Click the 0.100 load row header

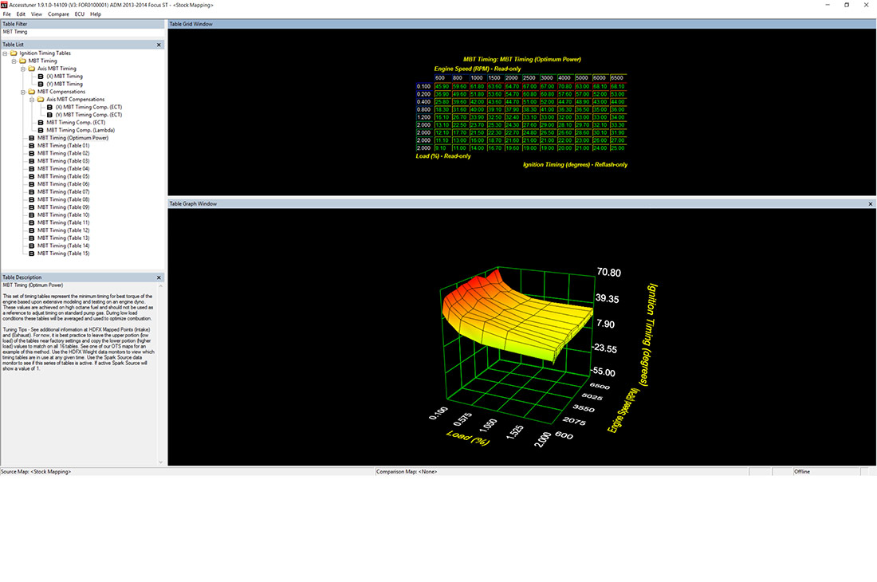[x=424, y=87]
